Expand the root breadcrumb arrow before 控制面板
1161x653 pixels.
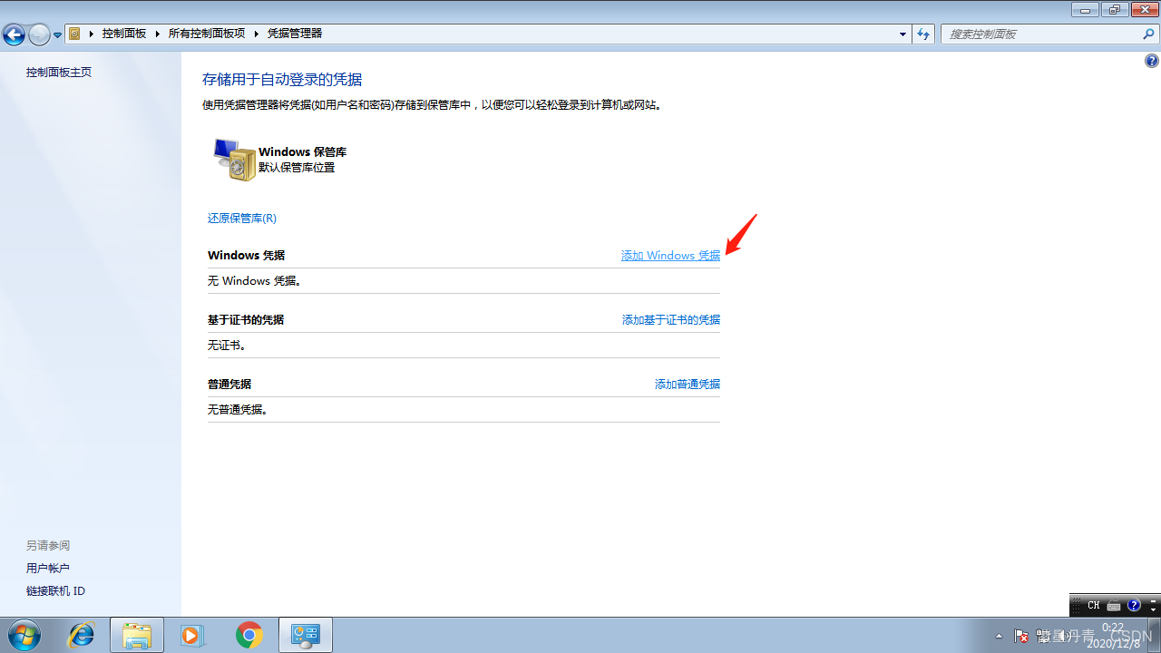91,34
